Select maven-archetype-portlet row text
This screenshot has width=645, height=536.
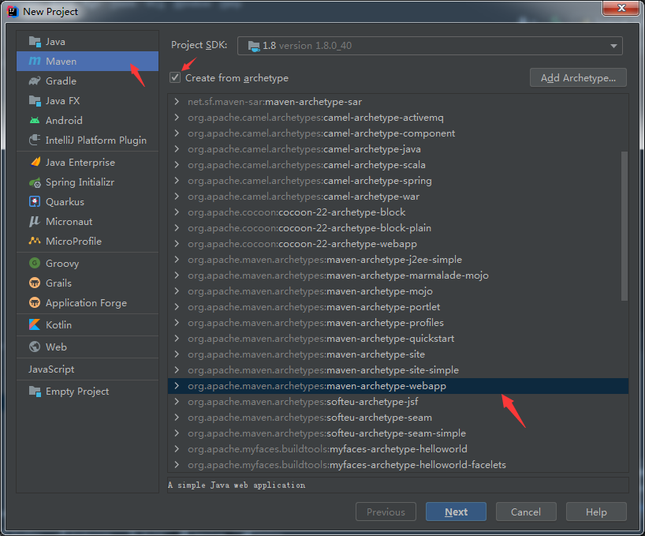[x=314, y=307]
